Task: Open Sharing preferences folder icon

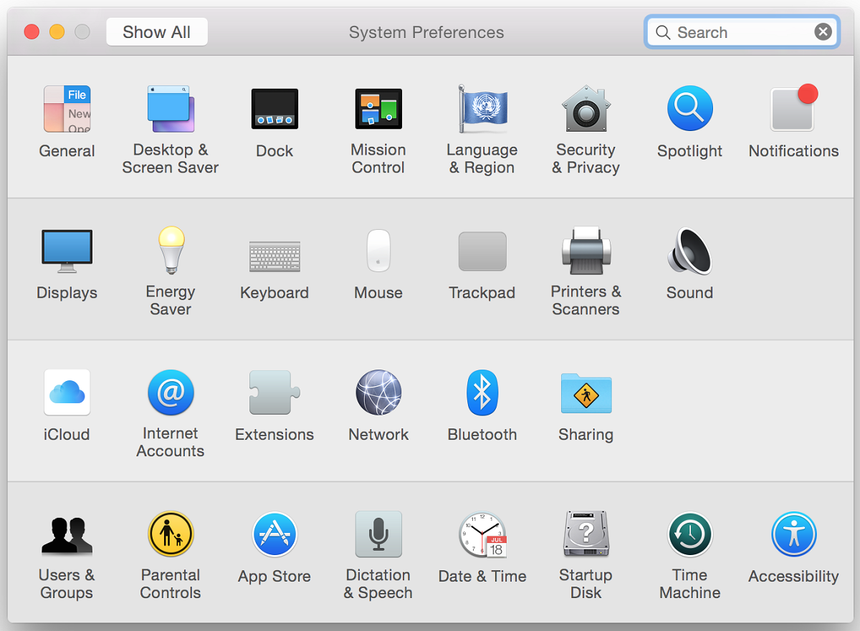Action: [x=586, y=392]
